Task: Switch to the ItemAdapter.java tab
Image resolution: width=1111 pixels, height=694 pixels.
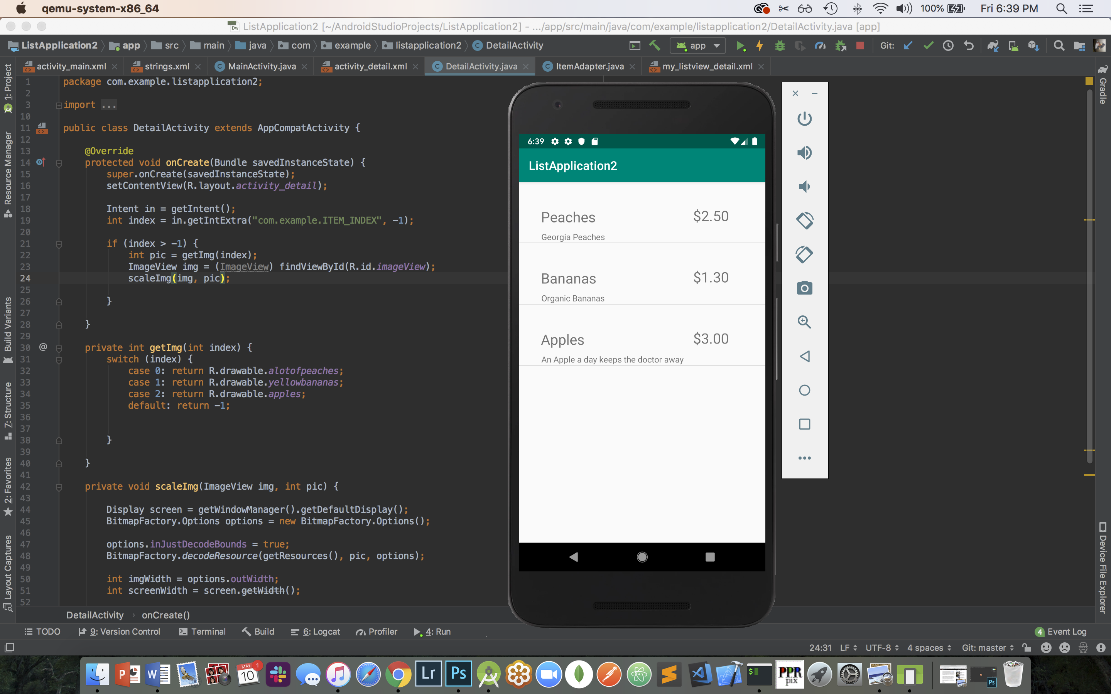Action: [x=589, y=66]
